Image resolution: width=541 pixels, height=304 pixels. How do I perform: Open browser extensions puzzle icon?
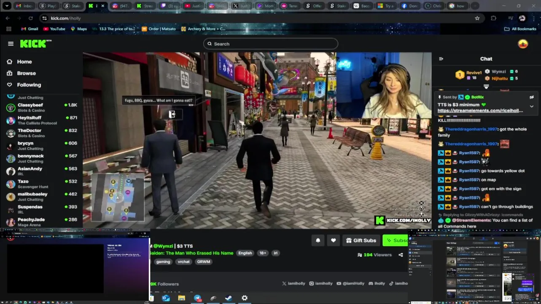493,18
